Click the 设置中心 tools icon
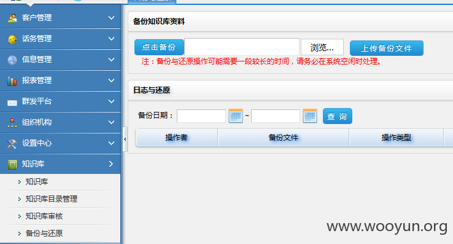The width and height of the screenshot is (453, 244). point(12,144)
